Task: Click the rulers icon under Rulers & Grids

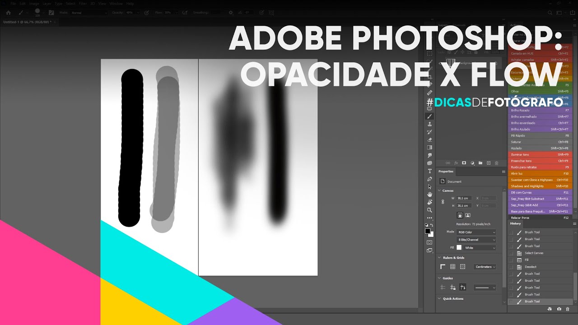Action: [x=443, y=267]
